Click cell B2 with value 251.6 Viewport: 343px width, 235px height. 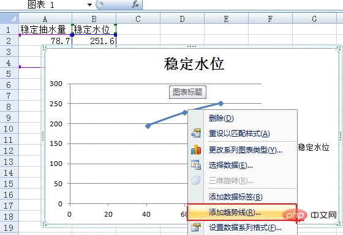coord(94,40)
